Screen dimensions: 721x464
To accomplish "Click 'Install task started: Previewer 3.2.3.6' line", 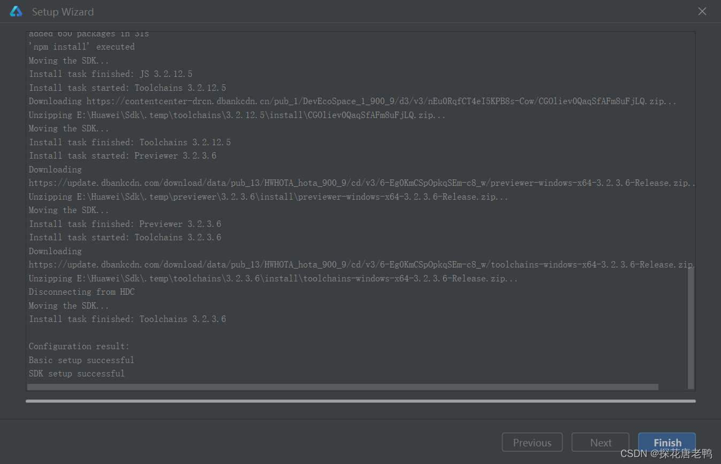I will 122,156.
